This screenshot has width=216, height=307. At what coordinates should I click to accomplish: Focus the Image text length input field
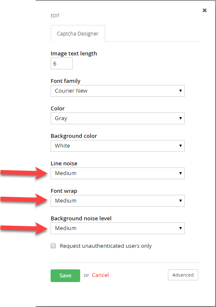pyautogui.click(x=62, y=63)
